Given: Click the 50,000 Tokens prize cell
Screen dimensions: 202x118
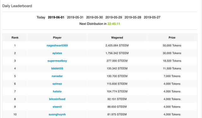Looking at the screenshot, I should pos(172,45).
